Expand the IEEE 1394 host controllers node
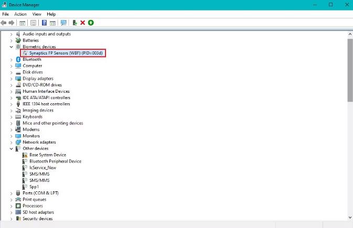Image resolution: width=353 pixels, height=228 pixels. pos(11,104)
